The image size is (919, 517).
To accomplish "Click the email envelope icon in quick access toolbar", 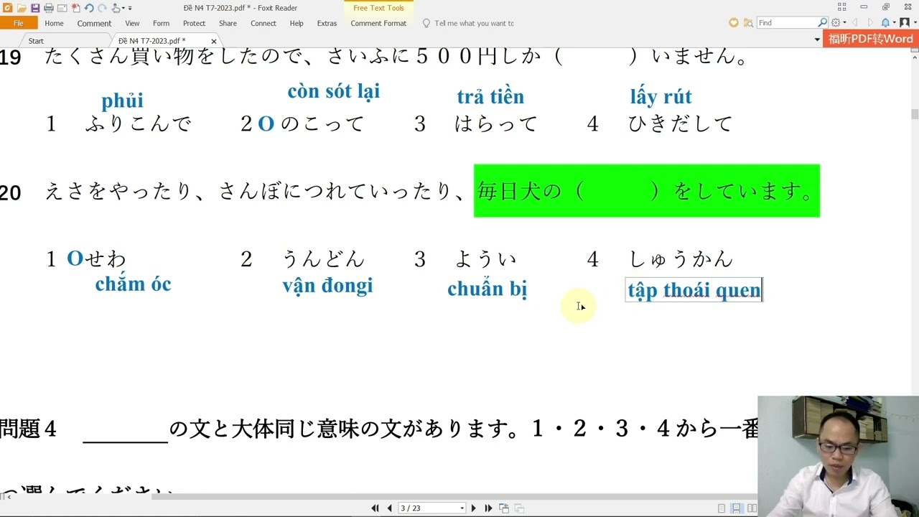I will 62,8.
